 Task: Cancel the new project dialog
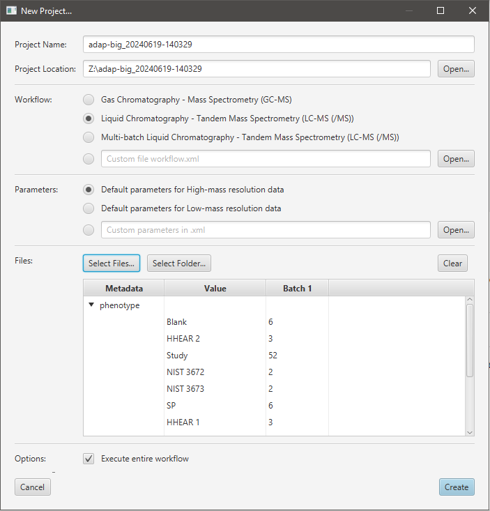tap(32, 487)
